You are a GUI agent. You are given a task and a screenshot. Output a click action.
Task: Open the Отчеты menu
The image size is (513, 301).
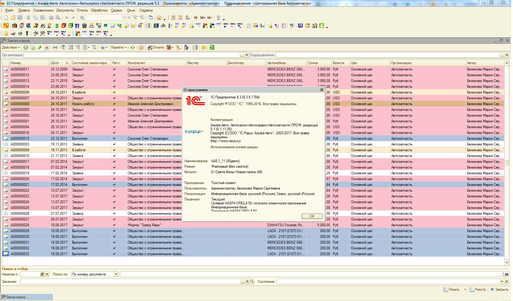(x=82, y=10)
